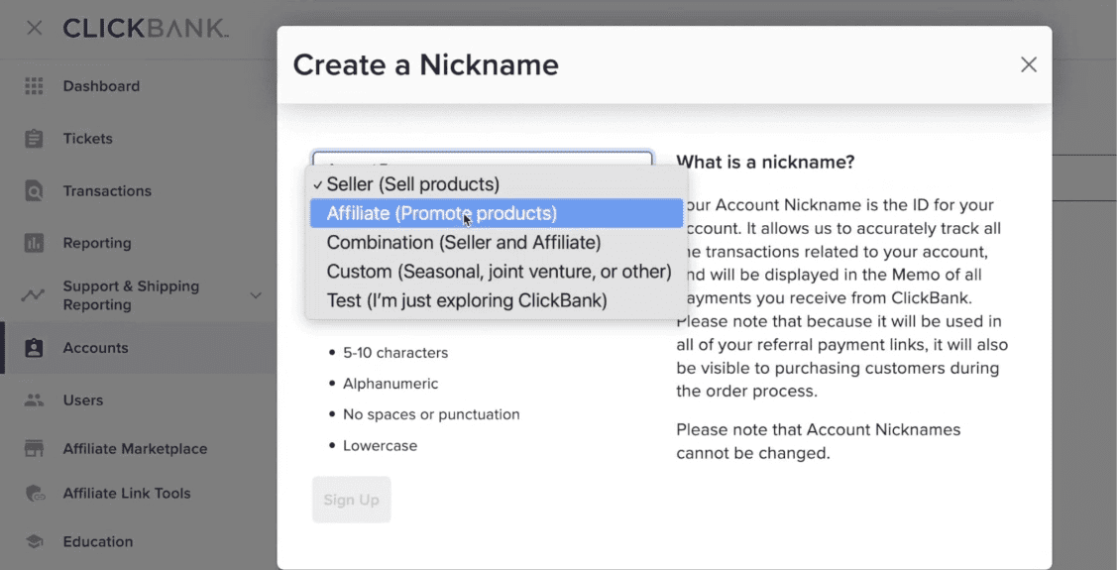This screenshot has width=1118, height=570.
Task: Collapse sidebar using X beside ClickBank logo
Action: click(35, 28)
